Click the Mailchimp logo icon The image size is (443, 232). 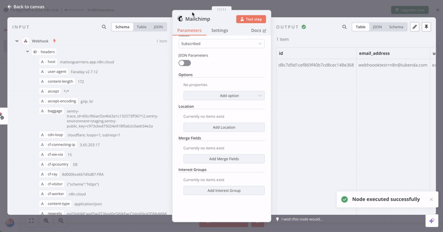point(180,19)
